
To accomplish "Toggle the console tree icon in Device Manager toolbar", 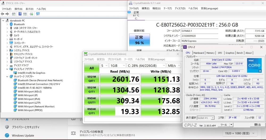I will pyautogui.click(x=14, y=14).
